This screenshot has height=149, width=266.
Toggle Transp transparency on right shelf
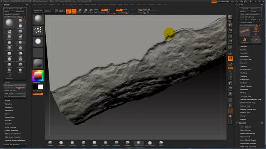(230, 106)
